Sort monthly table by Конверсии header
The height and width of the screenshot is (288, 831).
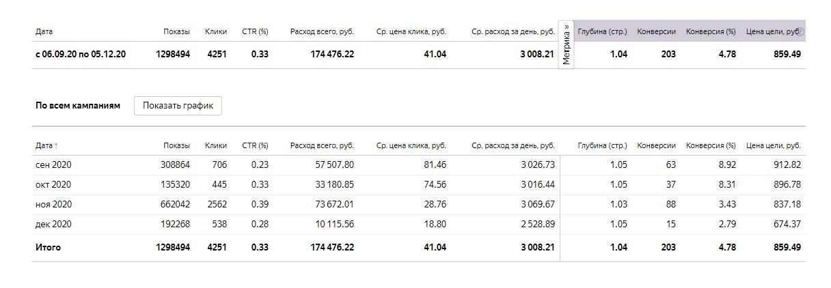[656, 145]
